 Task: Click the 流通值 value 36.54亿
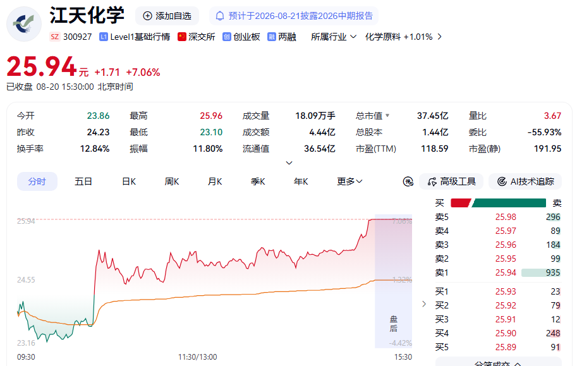(x=319, y=149)
